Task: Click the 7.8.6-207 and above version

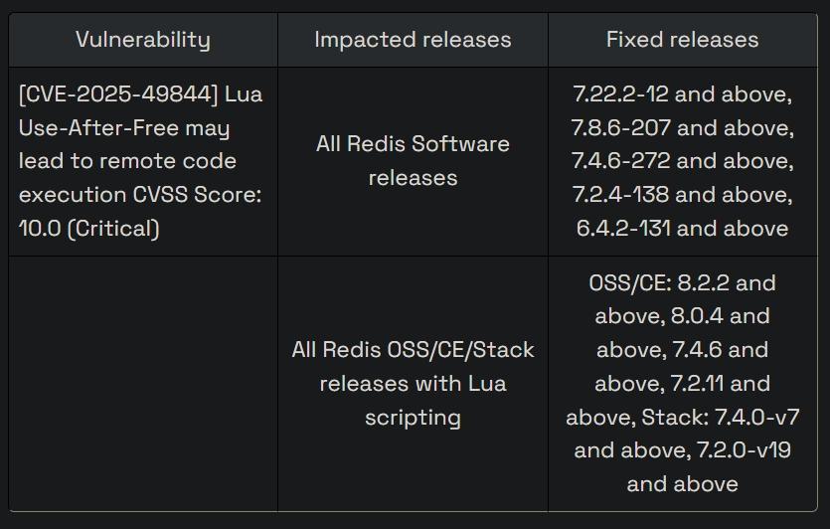Action: [682, 128]
